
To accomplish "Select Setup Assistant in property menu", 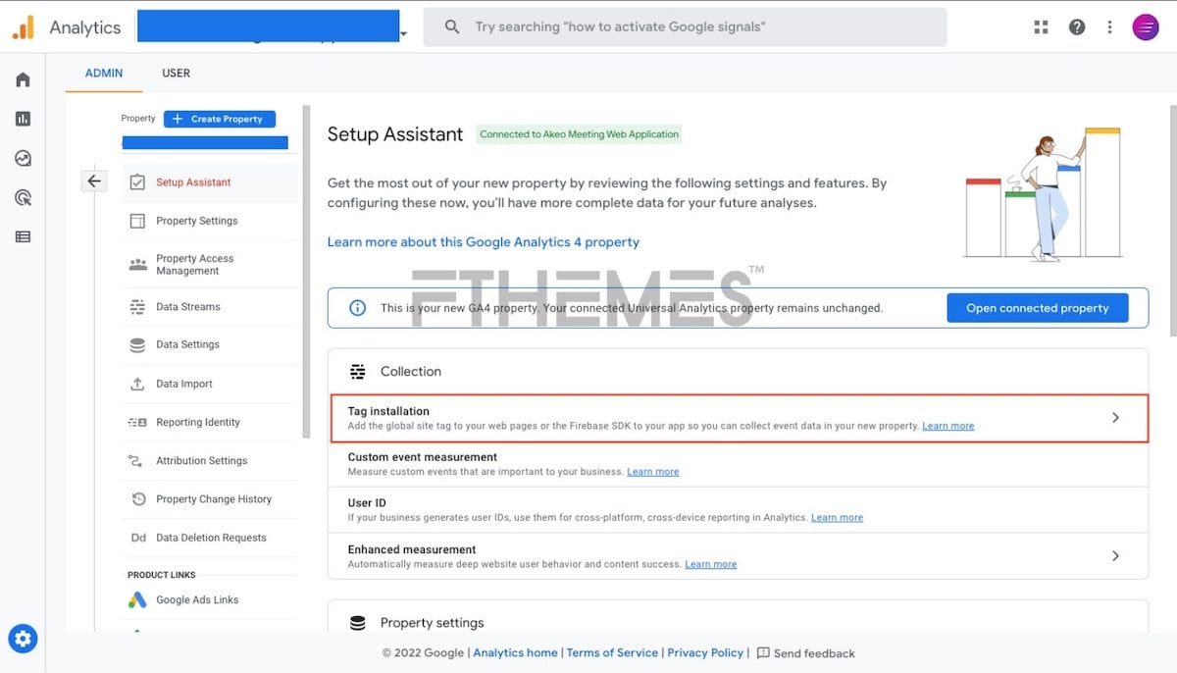I will pos(210,182).
